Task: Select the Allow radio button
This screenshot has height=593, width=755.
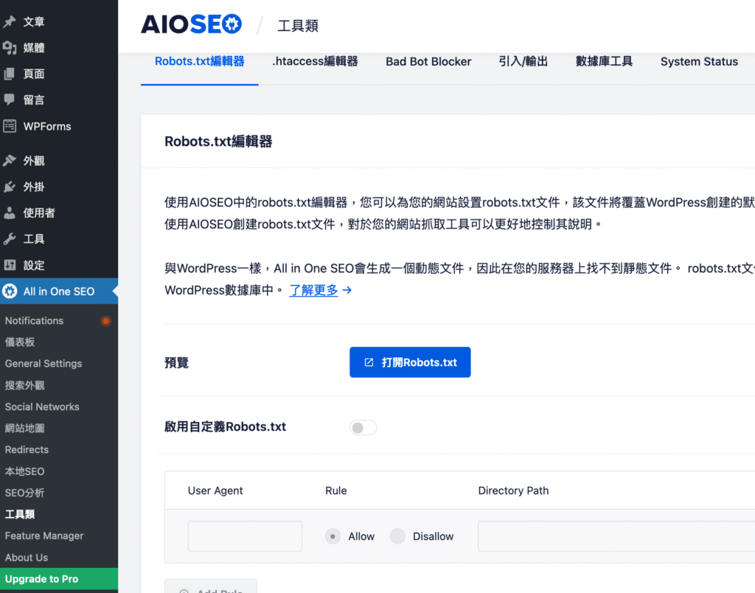Action: tap(333, 536)
